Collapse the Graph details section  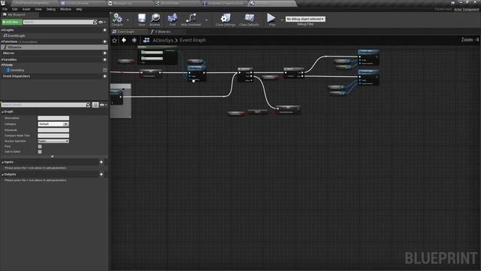2,112
